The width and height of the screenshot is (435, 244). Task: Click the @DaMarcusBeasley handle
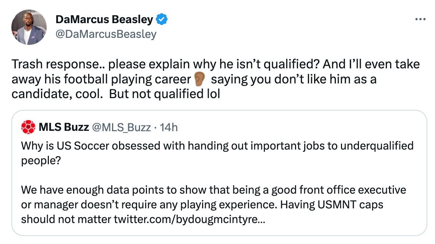106,34
